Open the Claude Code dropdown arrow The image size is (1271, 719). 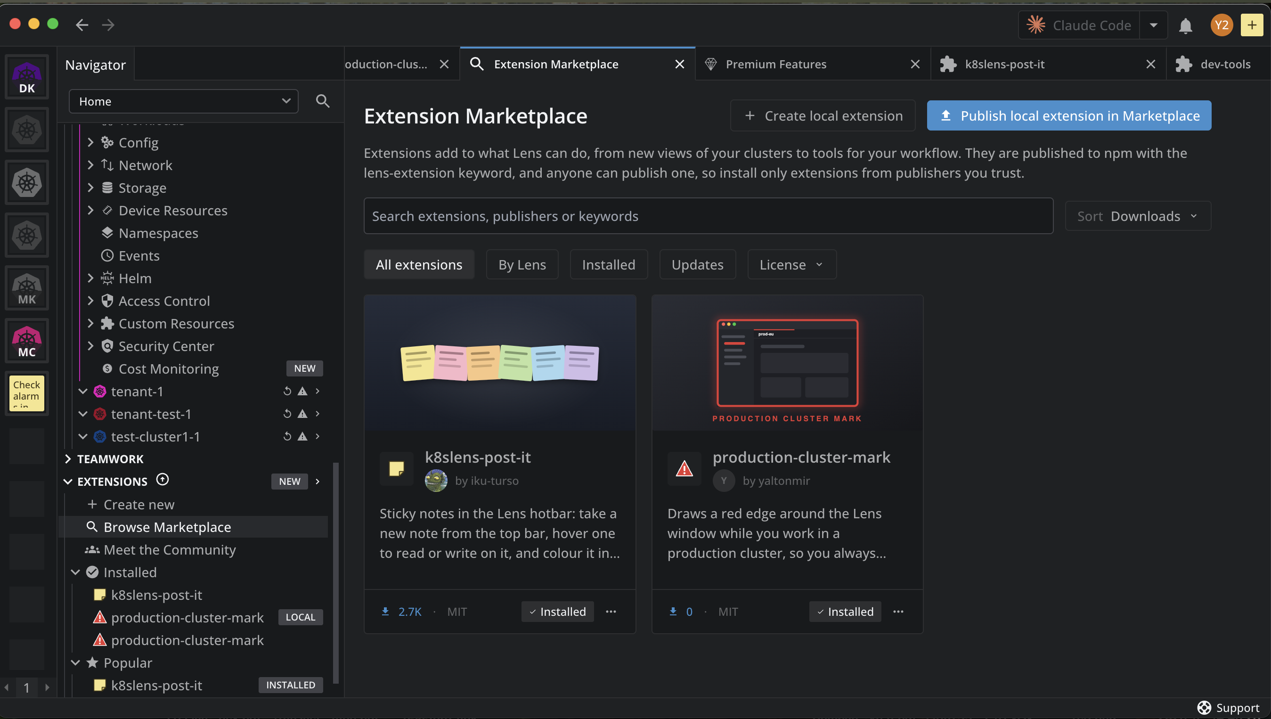click(x=1154, y=25)
